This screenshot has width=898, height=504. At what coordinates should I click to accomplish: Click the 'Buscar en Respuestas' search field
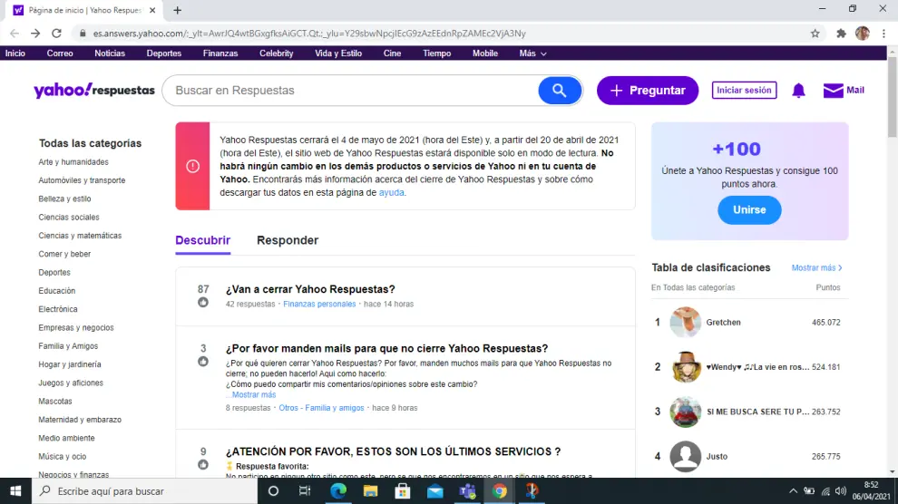click(349, 91)
